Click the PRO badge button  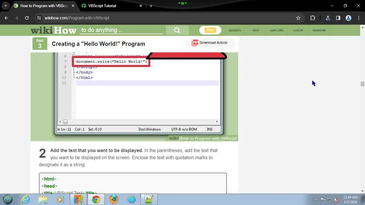210,30
